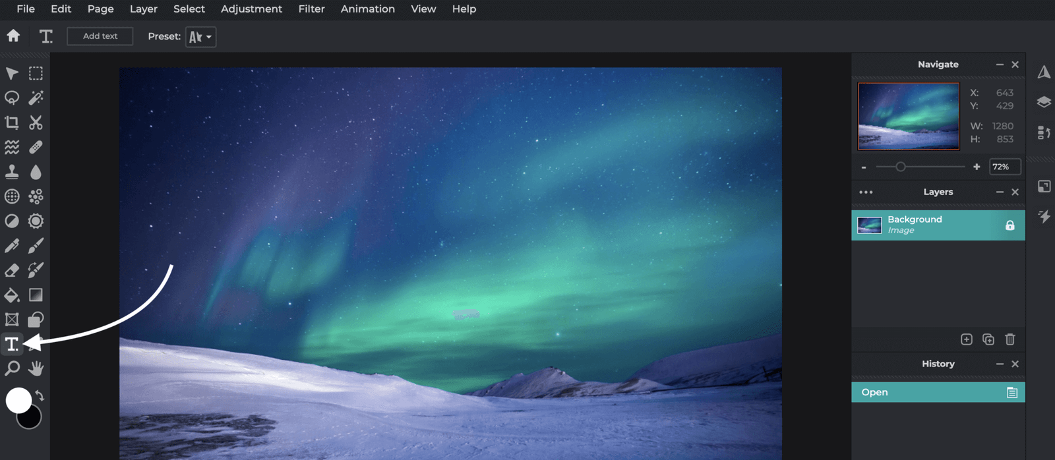Zoom out with the minus button

[864, 167]
